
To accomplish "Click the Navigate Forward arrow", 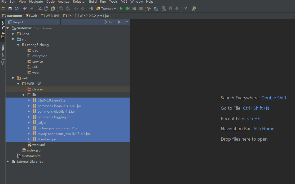I will [x=83, y=9].
